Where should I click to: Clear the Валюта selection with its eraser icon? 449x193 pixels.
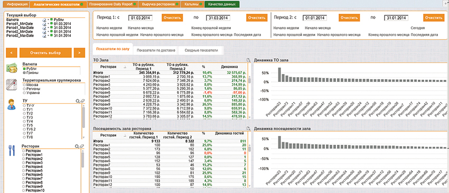coord(44,20)
